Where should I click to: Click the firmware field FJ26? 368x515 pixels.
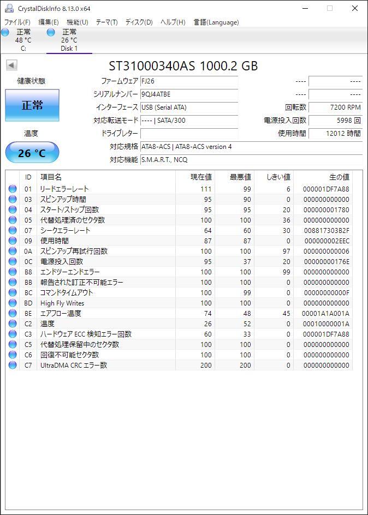tap(189, 81)
